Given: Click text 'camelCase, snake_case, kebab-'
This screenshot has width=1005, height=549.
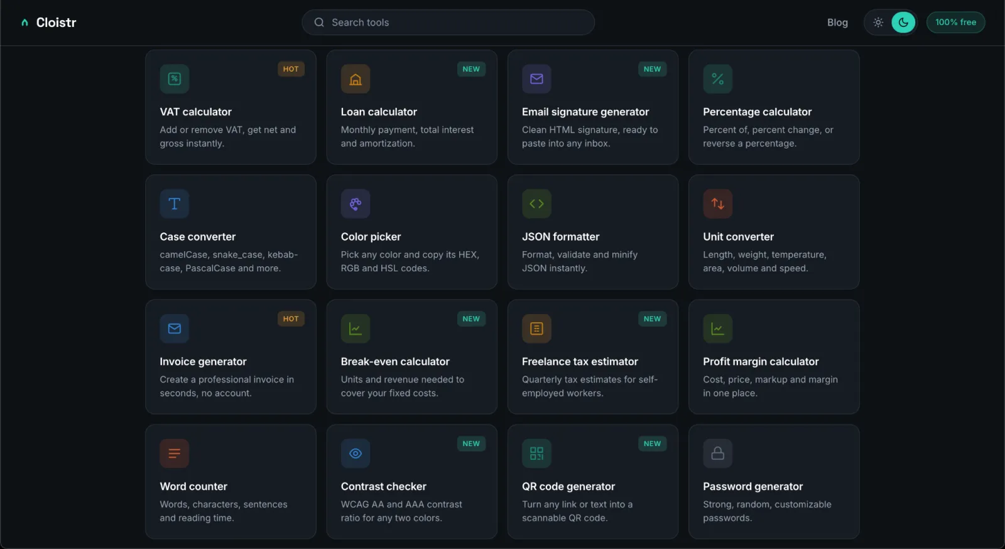Looking at the screenshot, I should pos(229,255).
